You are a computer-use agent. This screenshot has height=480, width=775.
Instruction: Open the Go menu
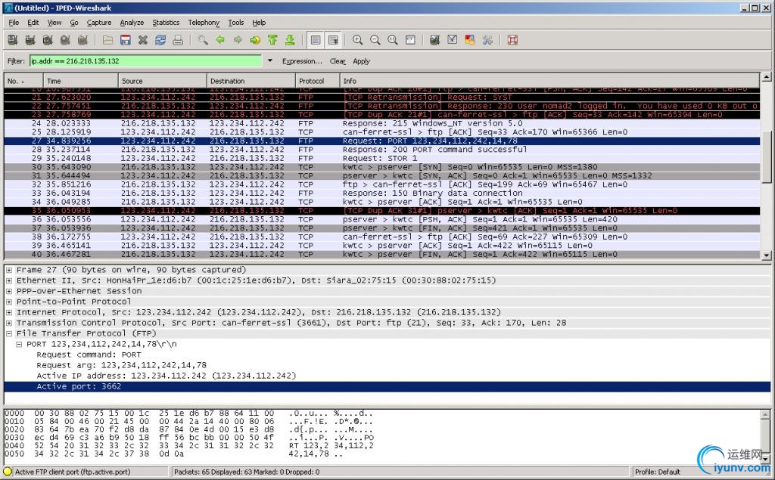click(74, 22)
